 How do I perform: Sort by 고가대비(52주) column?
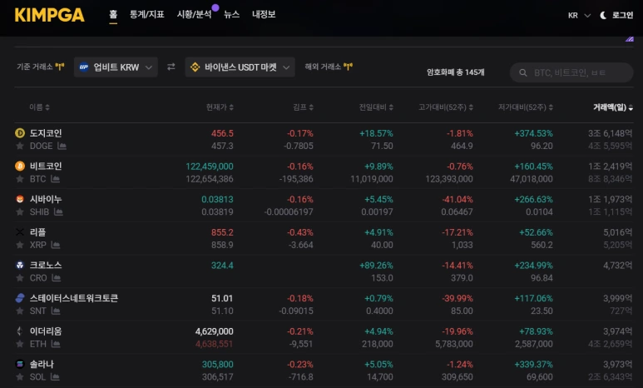[446, 107]
